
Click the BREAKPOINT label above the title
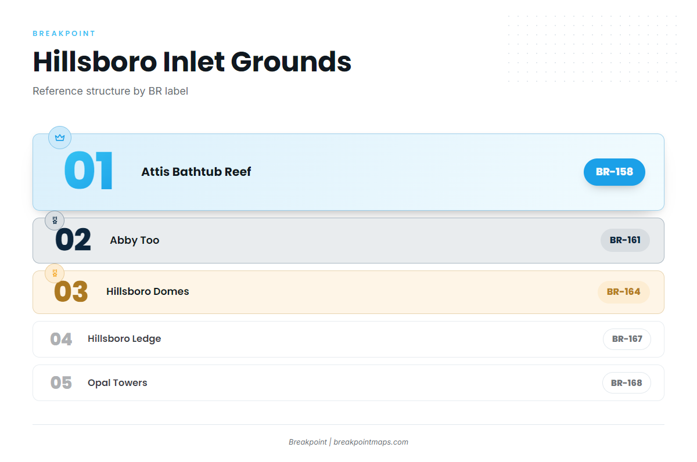tap(64, 34)
